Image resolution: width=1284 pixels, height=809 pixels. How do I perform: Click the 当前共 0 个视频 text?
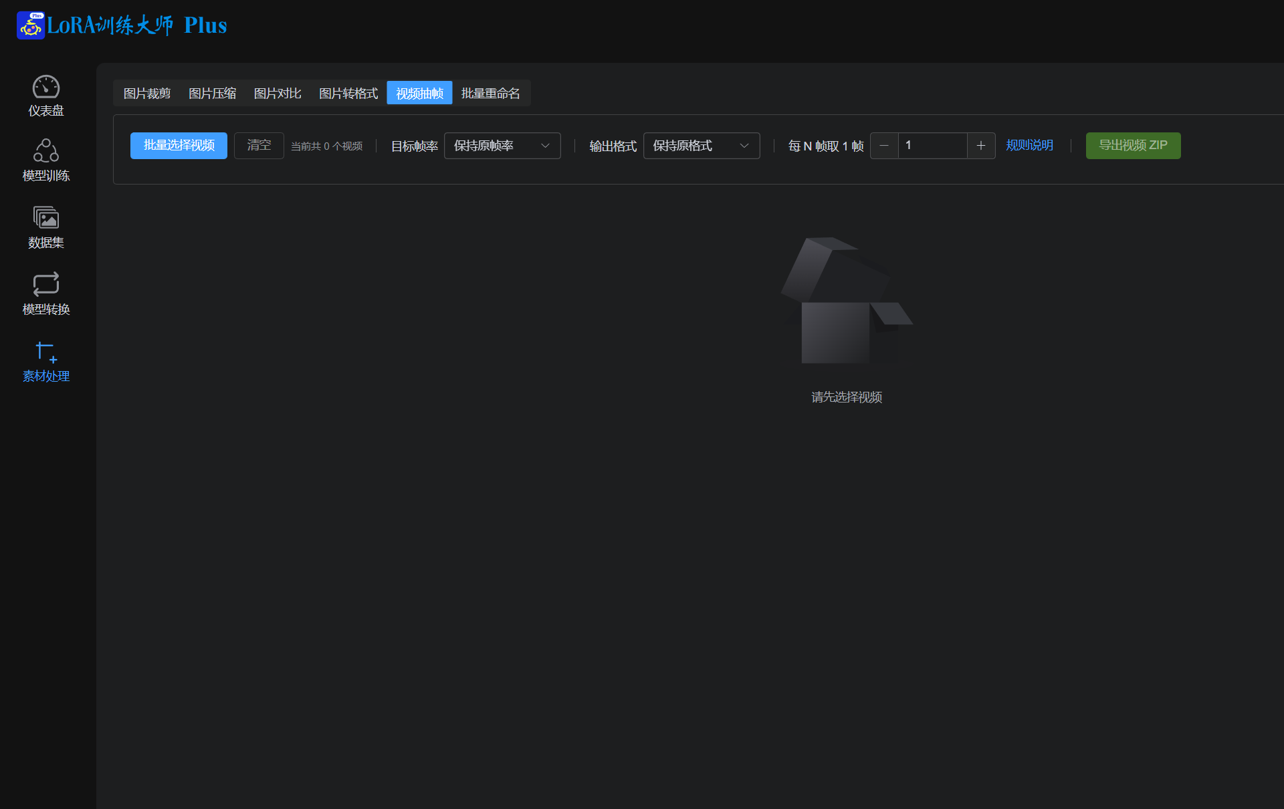click(327, 146)
